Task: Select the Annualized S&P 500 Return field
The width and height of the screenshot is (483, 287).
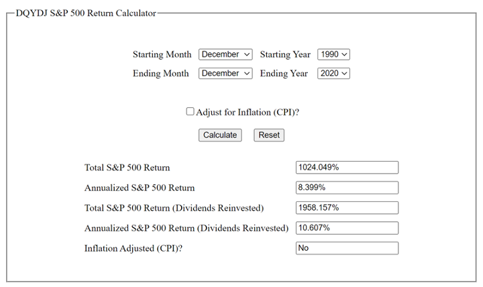Action: [x=347, y=188]
